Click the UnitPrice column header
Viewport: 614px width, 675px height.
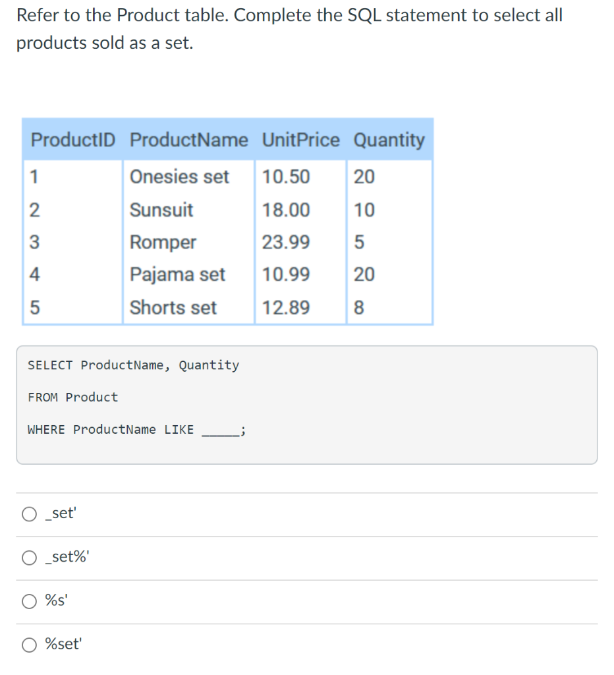(x=300, y=140)
